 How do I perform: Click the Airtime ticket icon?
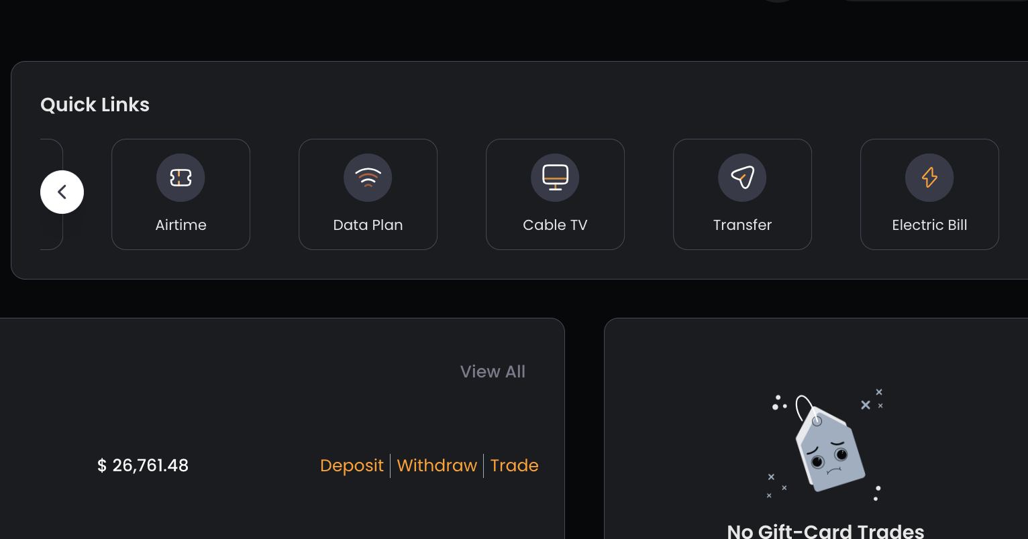181,178
